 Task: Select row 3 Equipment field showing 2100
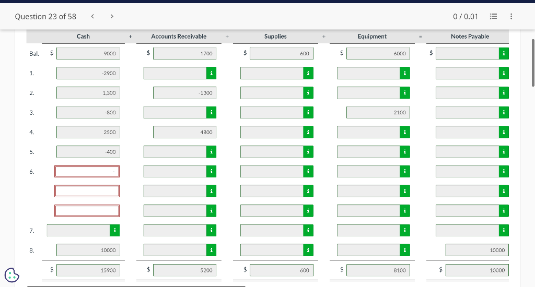click(378, 113)
